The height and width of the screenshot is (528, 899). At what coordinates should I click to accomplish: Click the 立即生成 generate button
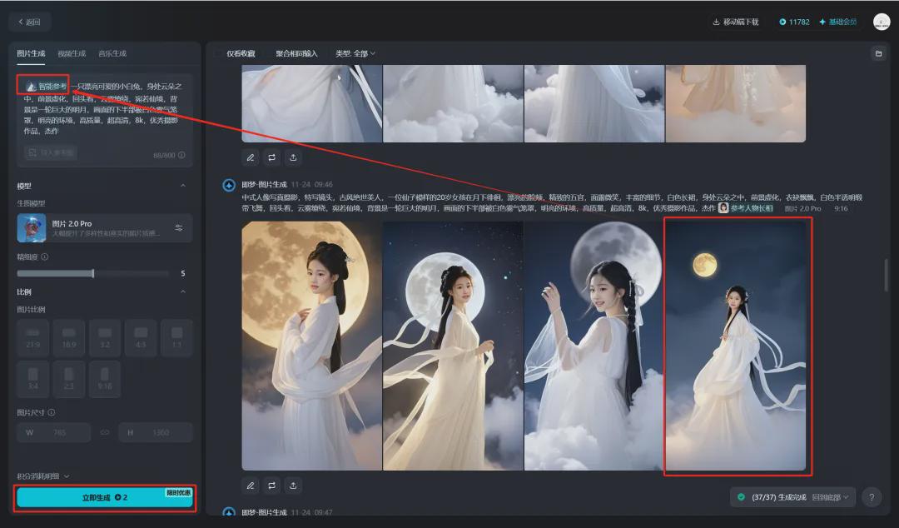105,497
